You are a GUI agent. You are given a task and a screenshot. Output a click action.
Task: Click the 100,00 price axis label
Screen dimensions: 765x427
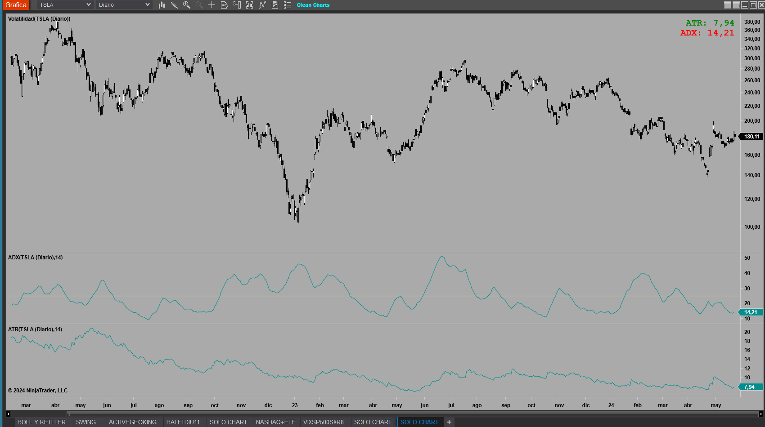click(752, 227)
